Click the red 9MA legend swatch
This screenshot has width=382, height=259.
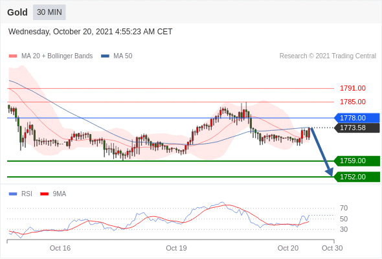point(44,194)
